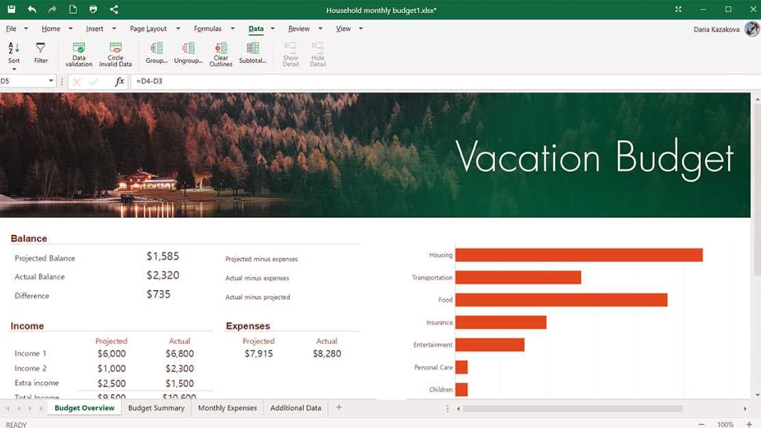Click Circle Invalid Data
This screenshot has width=761, height=428.
click(115, 53)
